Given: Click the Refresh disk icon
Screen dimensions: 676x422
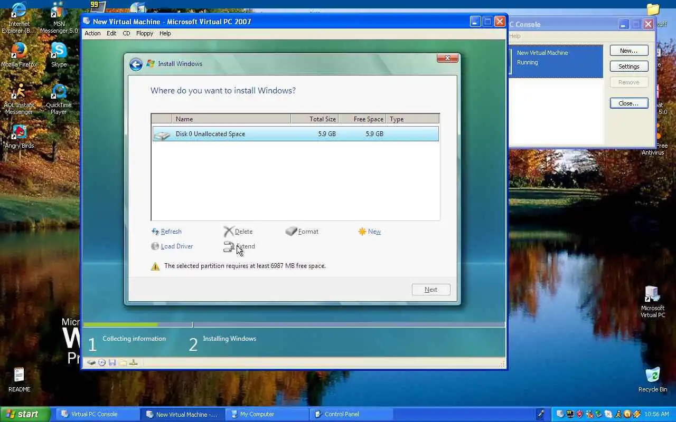Looking at the screenshot, I should 155,232.
